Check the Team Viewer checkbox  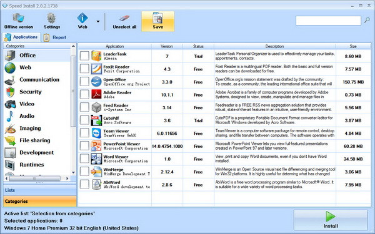tap(84, 134)
